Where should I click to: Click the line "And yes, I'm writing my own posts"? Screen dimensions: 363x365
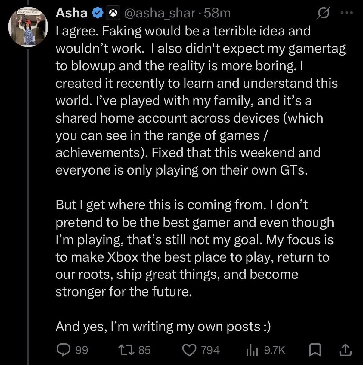tap(163, 327)
